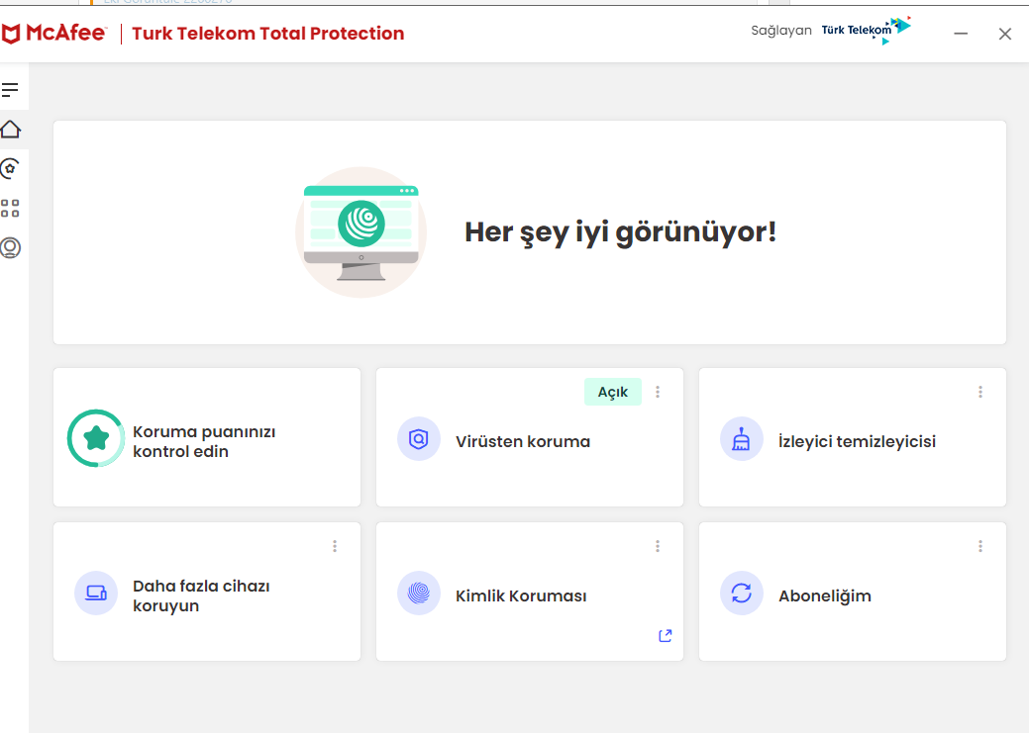This screenshot has height=733, width=1029.
Task: Open protection score sidebar star icon
Action: point(10,168)
